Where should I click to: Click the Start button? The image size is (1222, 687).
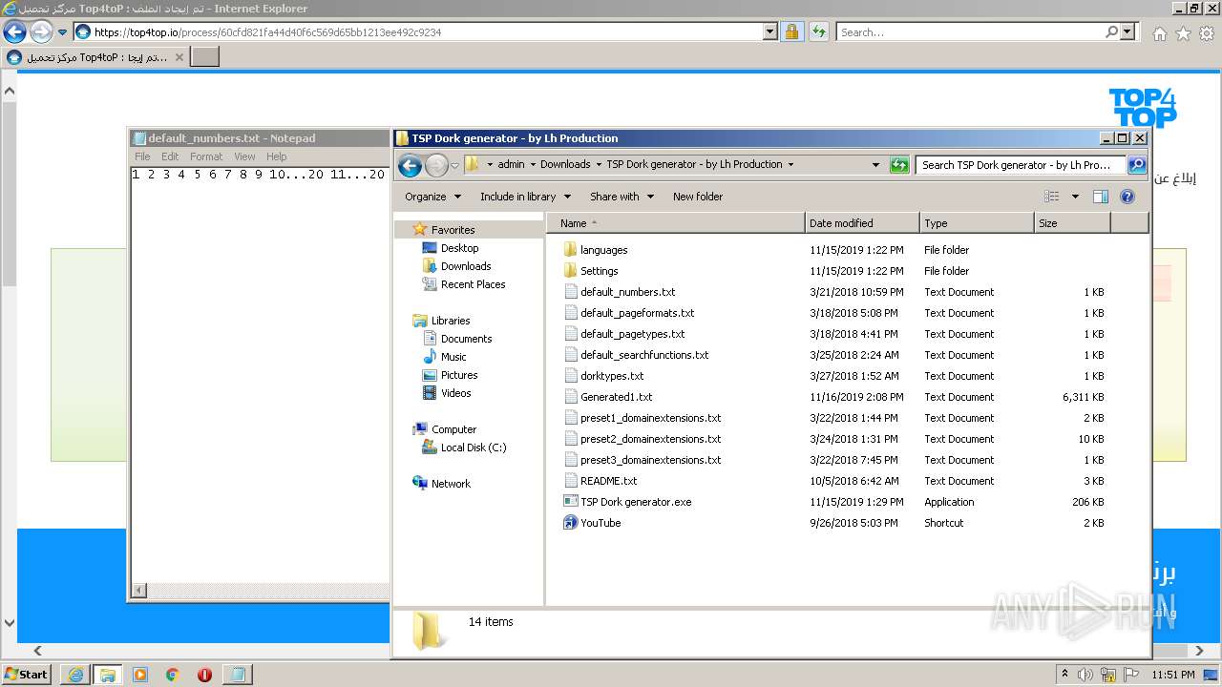[x=27, y=675]
